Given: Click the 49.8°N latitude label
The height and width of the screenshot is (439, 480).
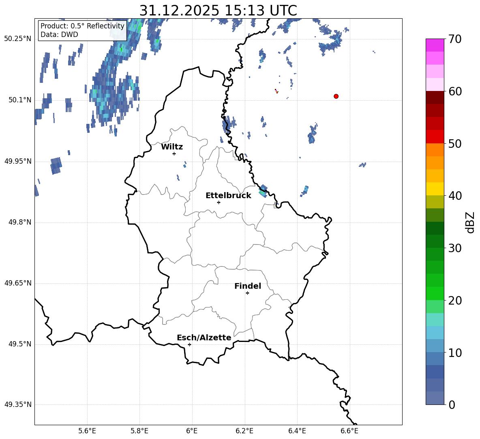Looking at the screenshot, I should coord(20,222).
